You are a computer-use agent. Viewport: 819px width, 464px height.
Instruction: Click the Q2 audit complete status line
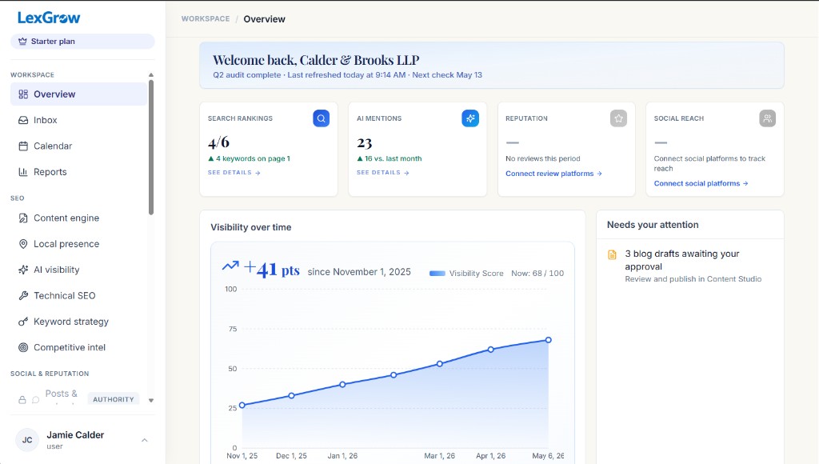tap(347, 74)
